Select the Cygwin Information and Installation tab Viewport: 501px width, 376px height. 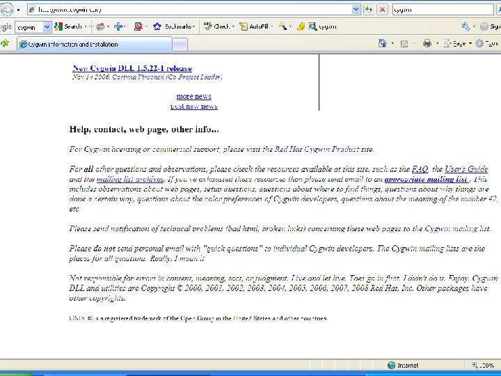[x=95, y=44]
